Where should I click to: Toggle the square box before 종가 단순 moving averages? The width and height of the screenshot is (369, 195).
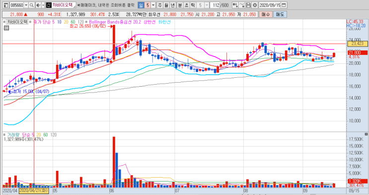click(30, 22)
